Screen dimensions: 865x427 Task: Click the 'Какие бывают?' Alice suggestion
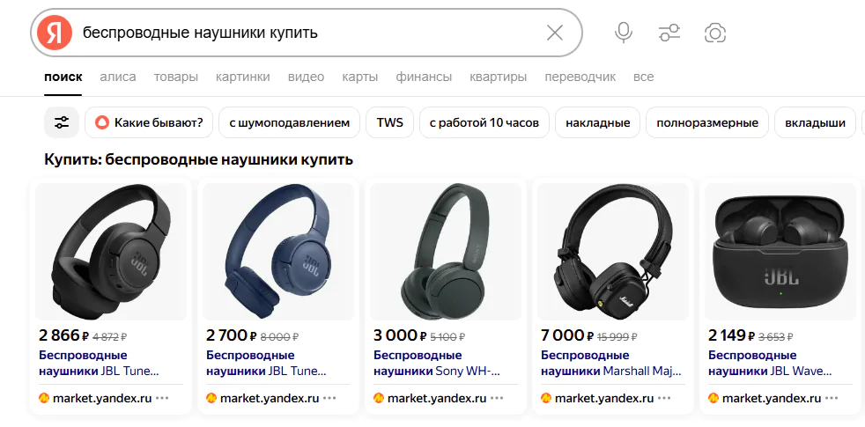click(149, 122)
